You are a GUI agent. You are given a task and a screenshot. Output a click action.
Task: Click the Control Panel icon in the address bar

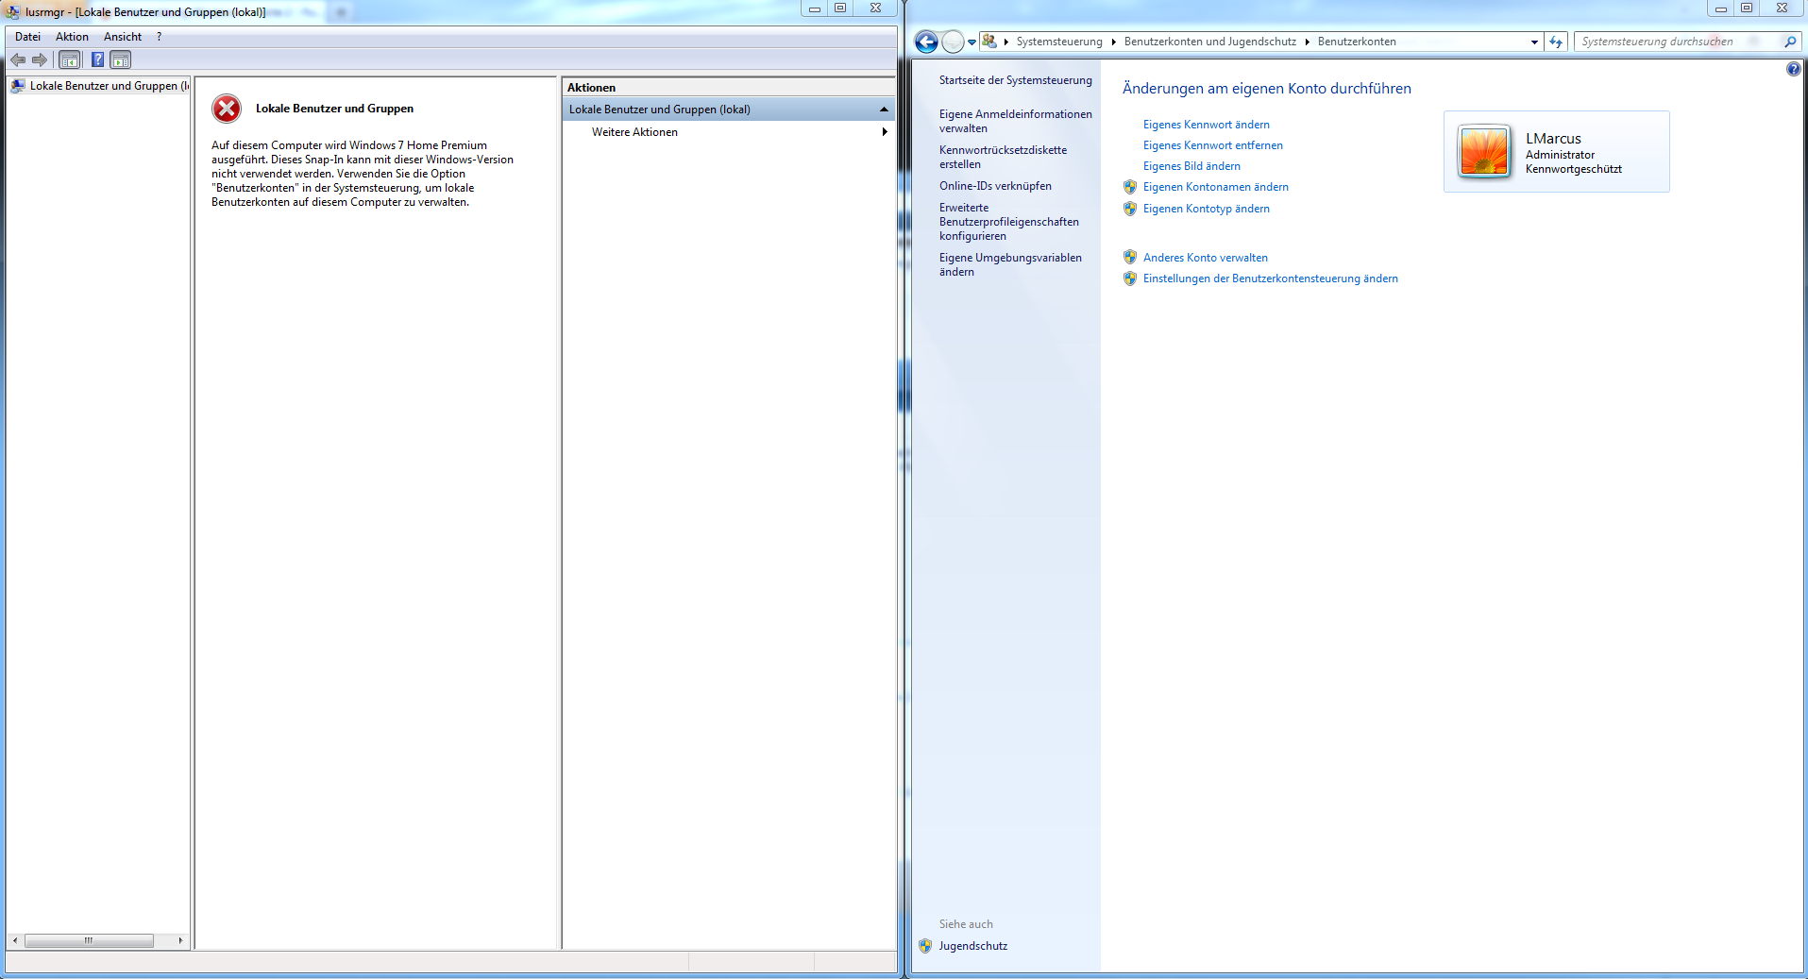point(989,42)
